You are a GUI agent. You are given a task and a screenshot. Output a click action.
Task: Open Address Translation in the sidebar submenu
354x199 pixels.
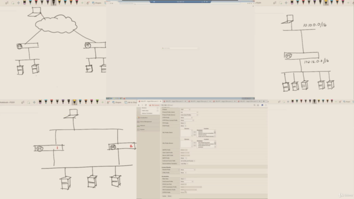[147, 113]
